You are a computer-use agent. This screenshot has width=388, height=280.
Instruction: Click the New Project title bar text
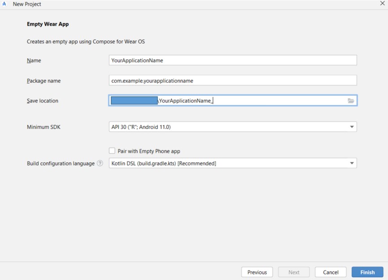27,4
